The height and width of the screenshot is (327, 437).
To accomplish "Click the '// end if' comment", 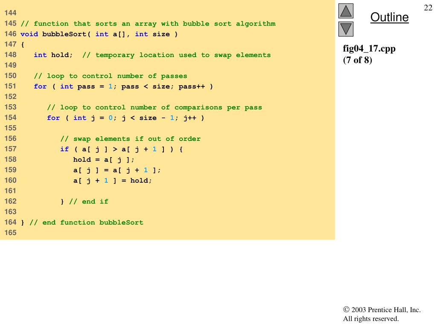I will point(88,201).
